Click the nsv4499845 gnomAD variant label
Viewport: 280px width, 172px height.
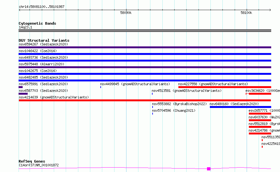point(135,84)
